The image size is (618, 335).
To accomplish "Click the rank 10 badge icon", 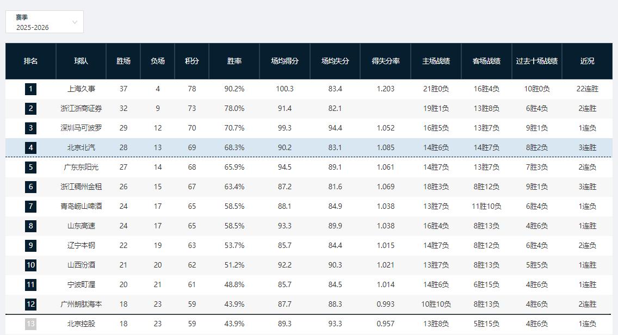I will pos(31,265).
